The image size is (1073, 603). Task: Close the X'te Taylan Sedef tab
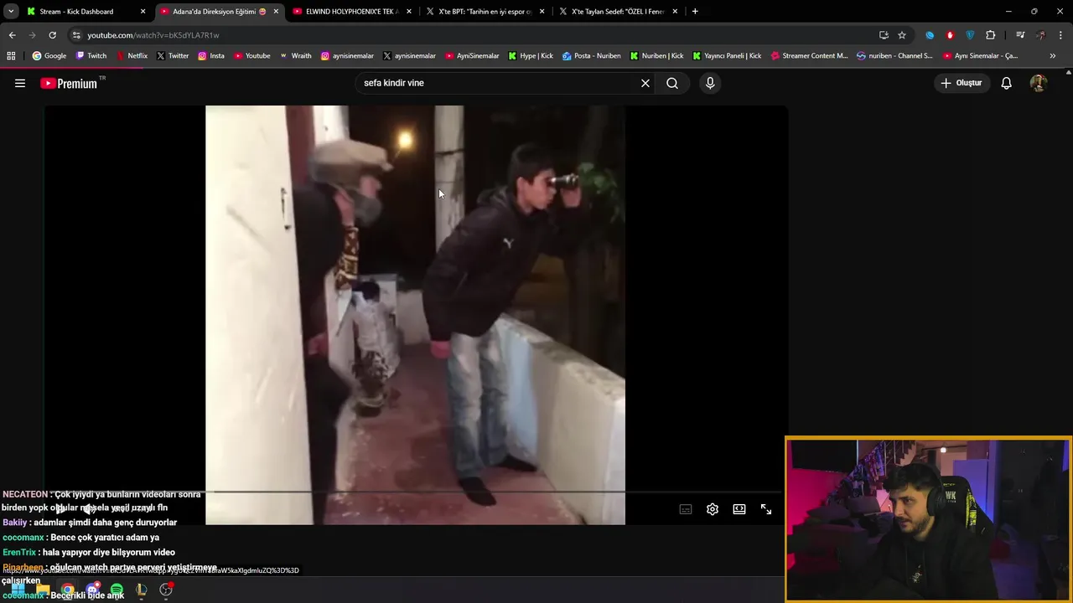point(675,12)
